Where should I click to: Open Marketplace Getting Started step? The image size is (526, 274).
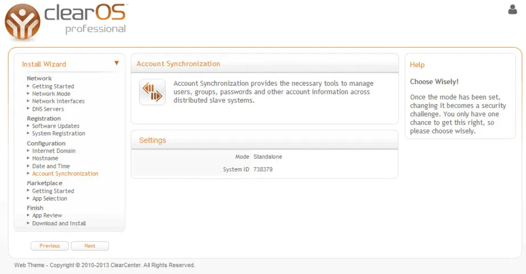coord(53,191)
